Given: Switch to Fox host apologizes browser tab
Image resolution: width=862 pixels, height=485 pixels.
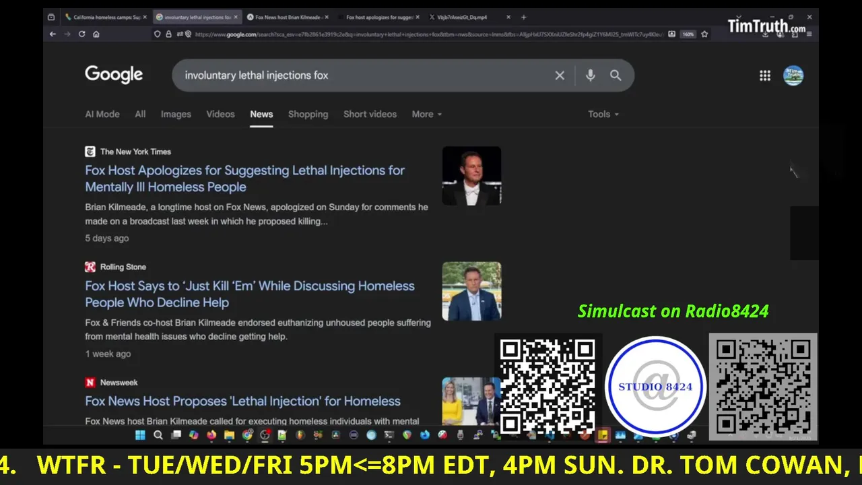Looking at the screenshot, I should pos(377,17).
